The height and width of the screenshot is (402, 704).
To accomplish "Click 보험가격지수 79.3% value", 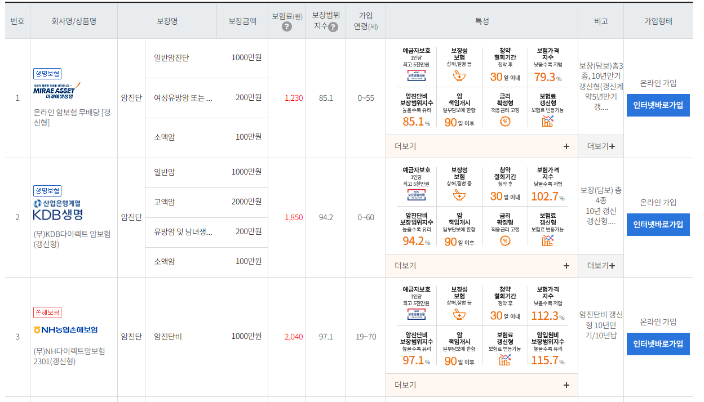I will tap(548, 77).
